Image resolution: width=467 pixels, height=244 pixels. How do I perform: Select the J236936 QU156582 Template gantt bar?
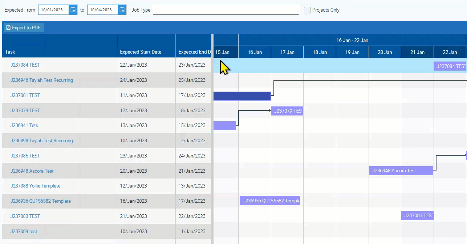click(269, 201)
